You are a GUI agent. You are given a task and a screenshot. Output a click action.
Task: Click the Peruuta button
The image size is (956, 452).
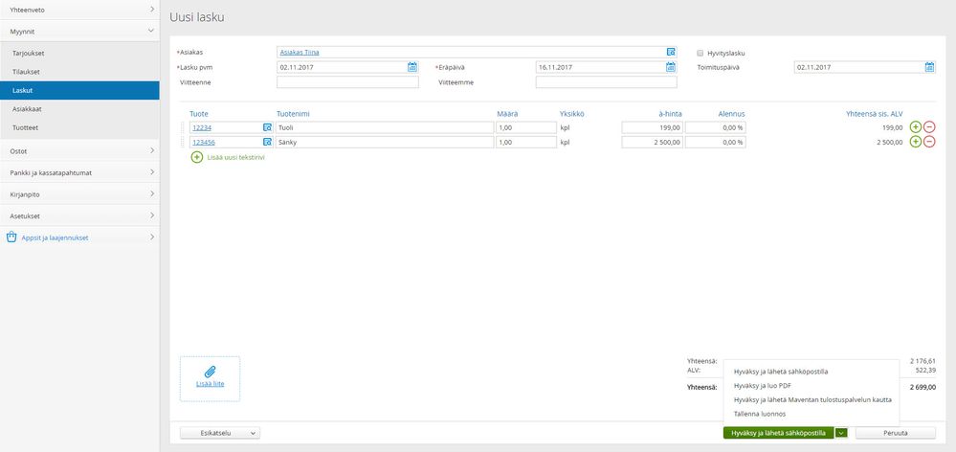pos(895,433)
